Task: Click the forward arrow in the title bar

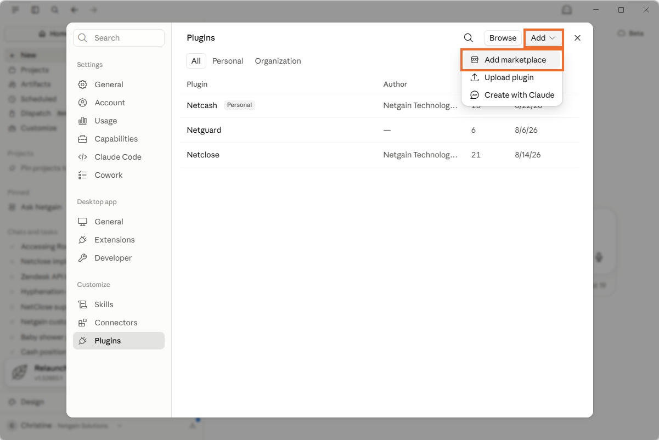Action: coord(93,10)
